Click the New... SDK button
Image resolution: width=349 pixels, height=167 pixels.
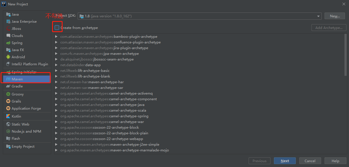pyautogui.click(x=335, y=16)
